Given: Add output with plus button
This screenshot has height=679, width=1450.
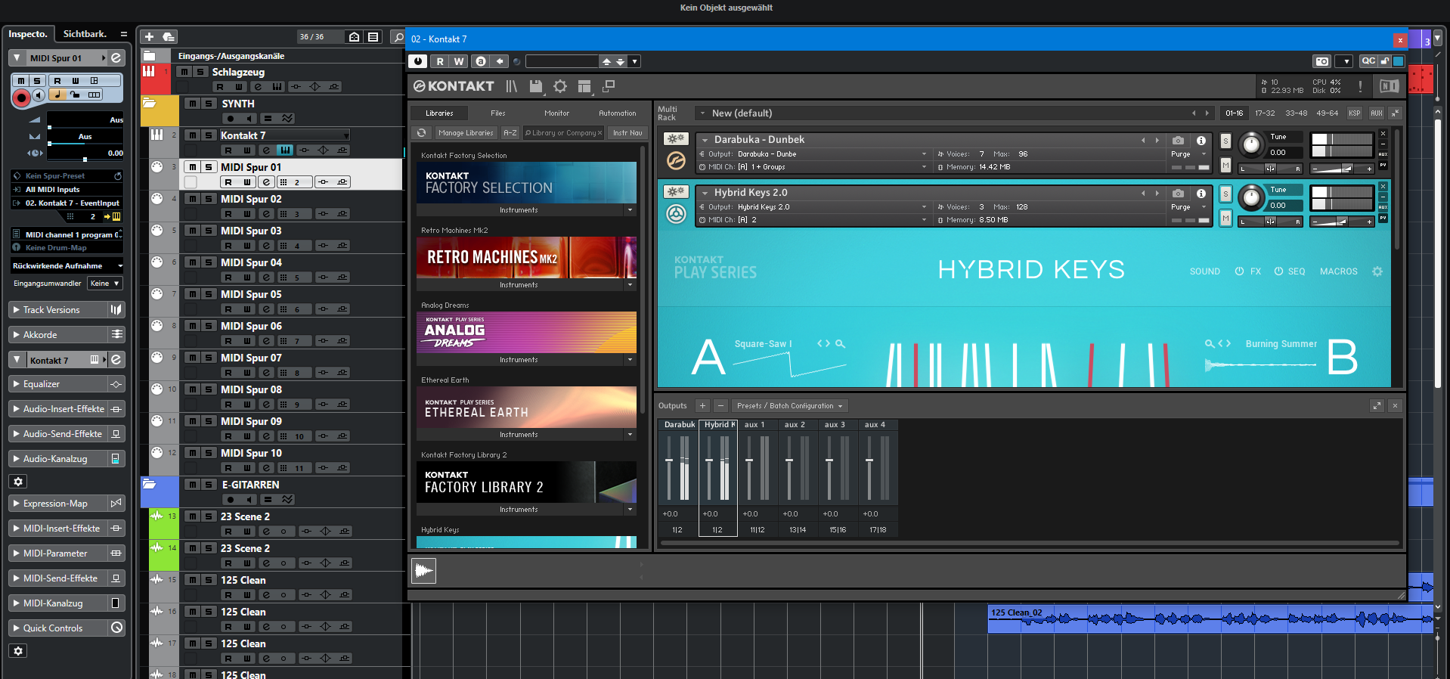Looking at the screenshot, I should (x=702, y=406).
